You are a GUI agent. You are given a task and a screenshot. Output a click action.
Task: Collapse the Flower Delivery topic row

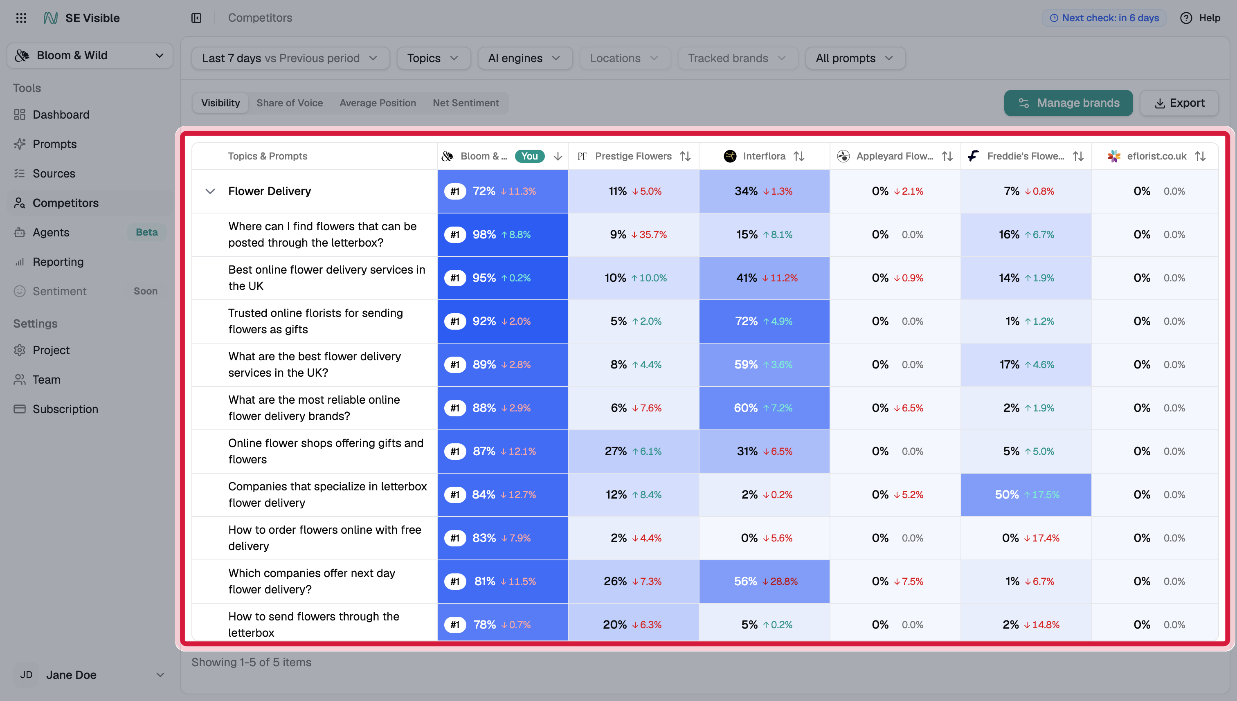[x=210, y=191]
